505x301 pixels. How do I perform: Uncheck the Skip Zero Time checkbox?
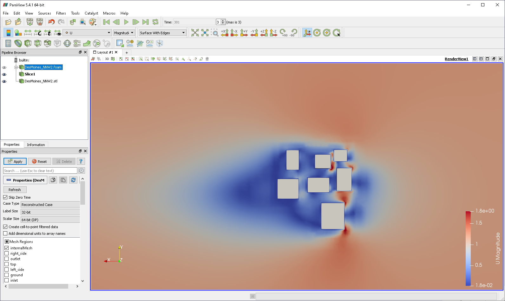click(x=5, y=197)
